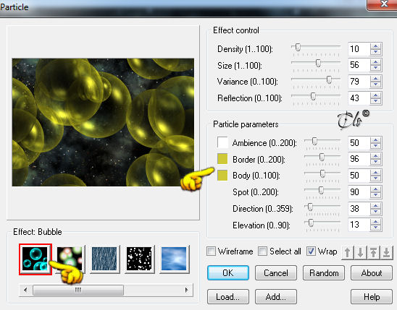The image size is (397, 310).
Task: Decrease the Size value with down spinner
Action: pyautogui.click(x=376, y=68)
